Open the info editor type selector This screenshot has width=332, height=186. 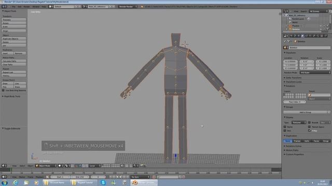[x=4, y=7]
